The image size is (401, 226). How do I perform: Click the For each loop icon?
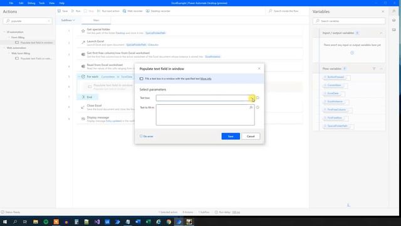pos(83,77)
